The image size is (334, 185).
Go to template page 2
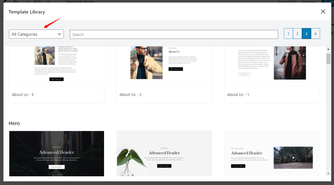click(x=297, y=34)
